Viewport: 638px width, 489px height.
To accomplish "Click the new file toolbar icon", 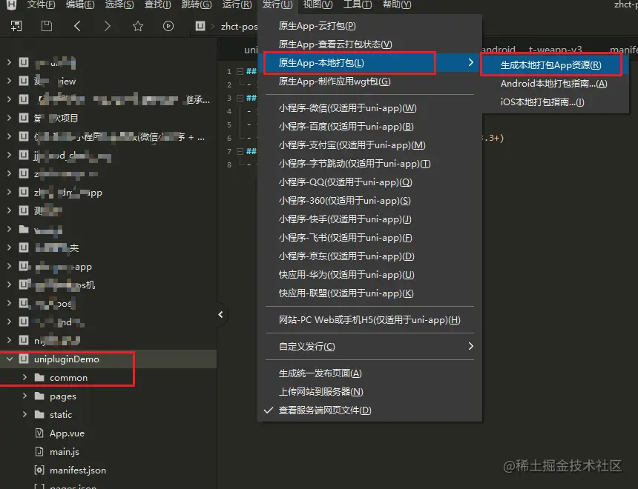I will coord(16,26).
